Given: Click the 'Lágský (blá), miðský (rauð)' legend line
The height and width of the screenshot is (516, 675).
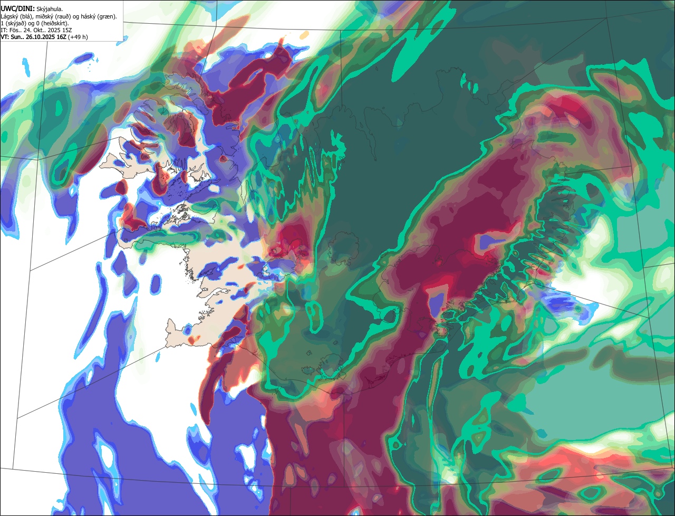Looking at the screenshot, I should [x=59, y=16].
